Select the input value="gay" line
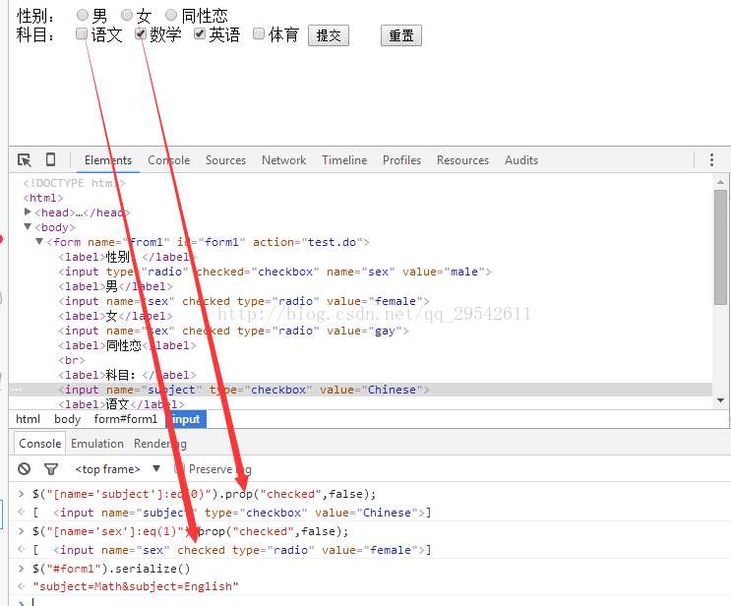731x606 pixels. [x=233, y=331]
